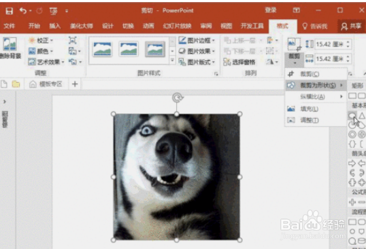Screen dimensions: 366x249
Task: Open the group objects dropdown icon
Action: (x=272, y=51)
